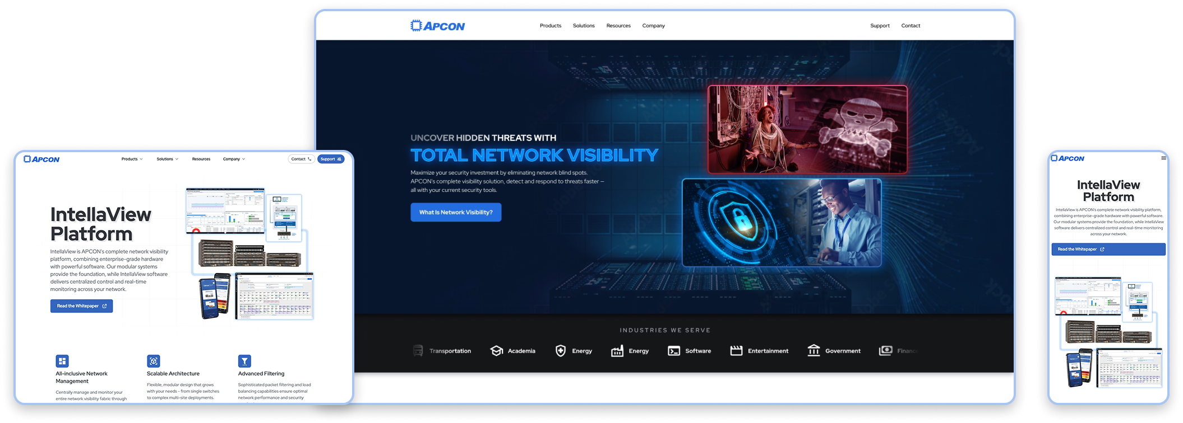Click the Finance money icon
Image resolution: width=1183 pixels, height=423 pixels.
click(885, 350)
